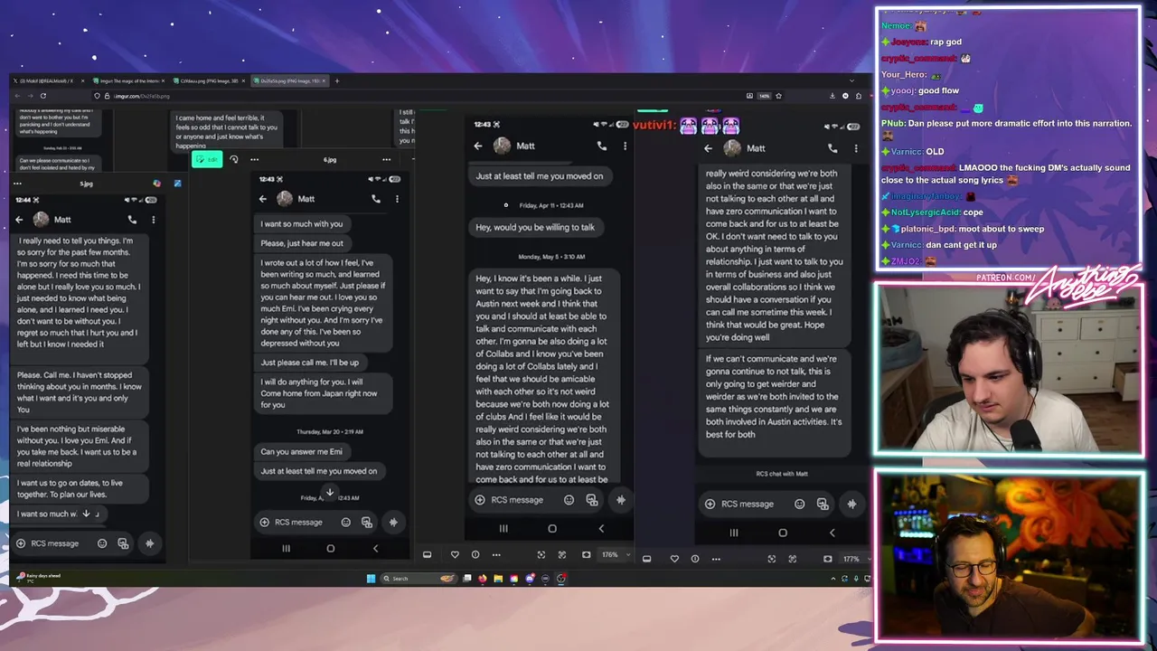
Task: Tap the Android back button in the 176% viewer's screenshot
Action: 601,528
